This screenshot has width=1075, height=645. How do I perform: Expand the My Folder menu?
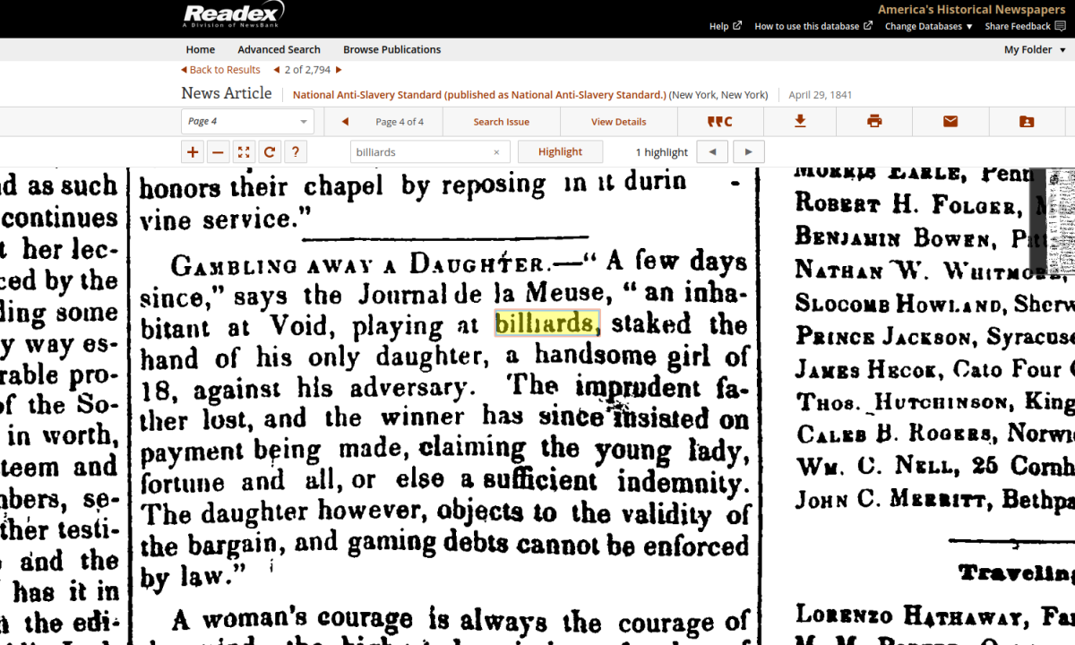click(1034, 50)
